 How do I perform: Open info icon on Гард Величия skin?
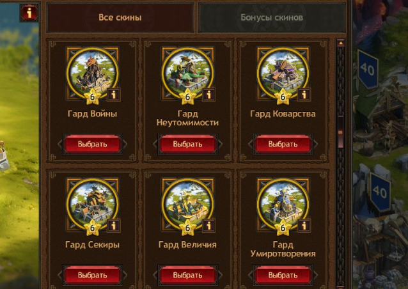[x=209, y=226]
